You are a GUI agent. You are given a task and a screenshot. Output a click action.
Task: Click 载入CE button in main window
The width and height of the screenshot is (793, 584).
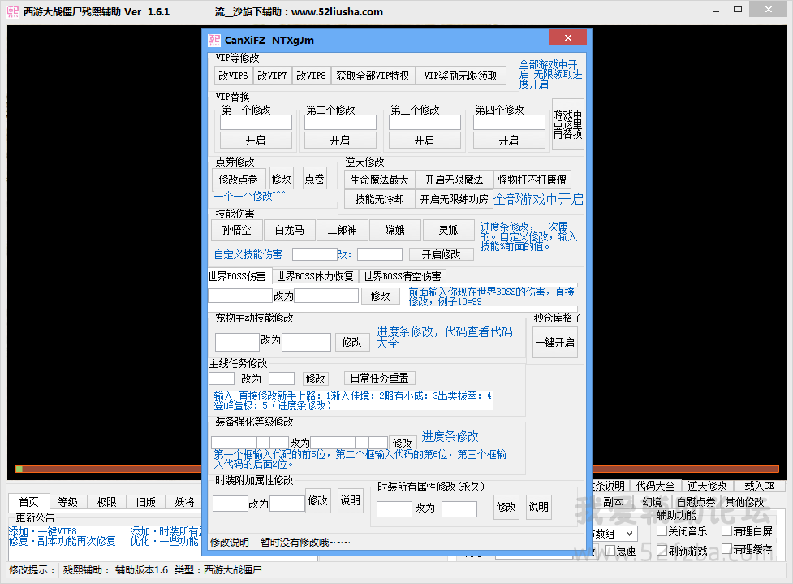759,486
